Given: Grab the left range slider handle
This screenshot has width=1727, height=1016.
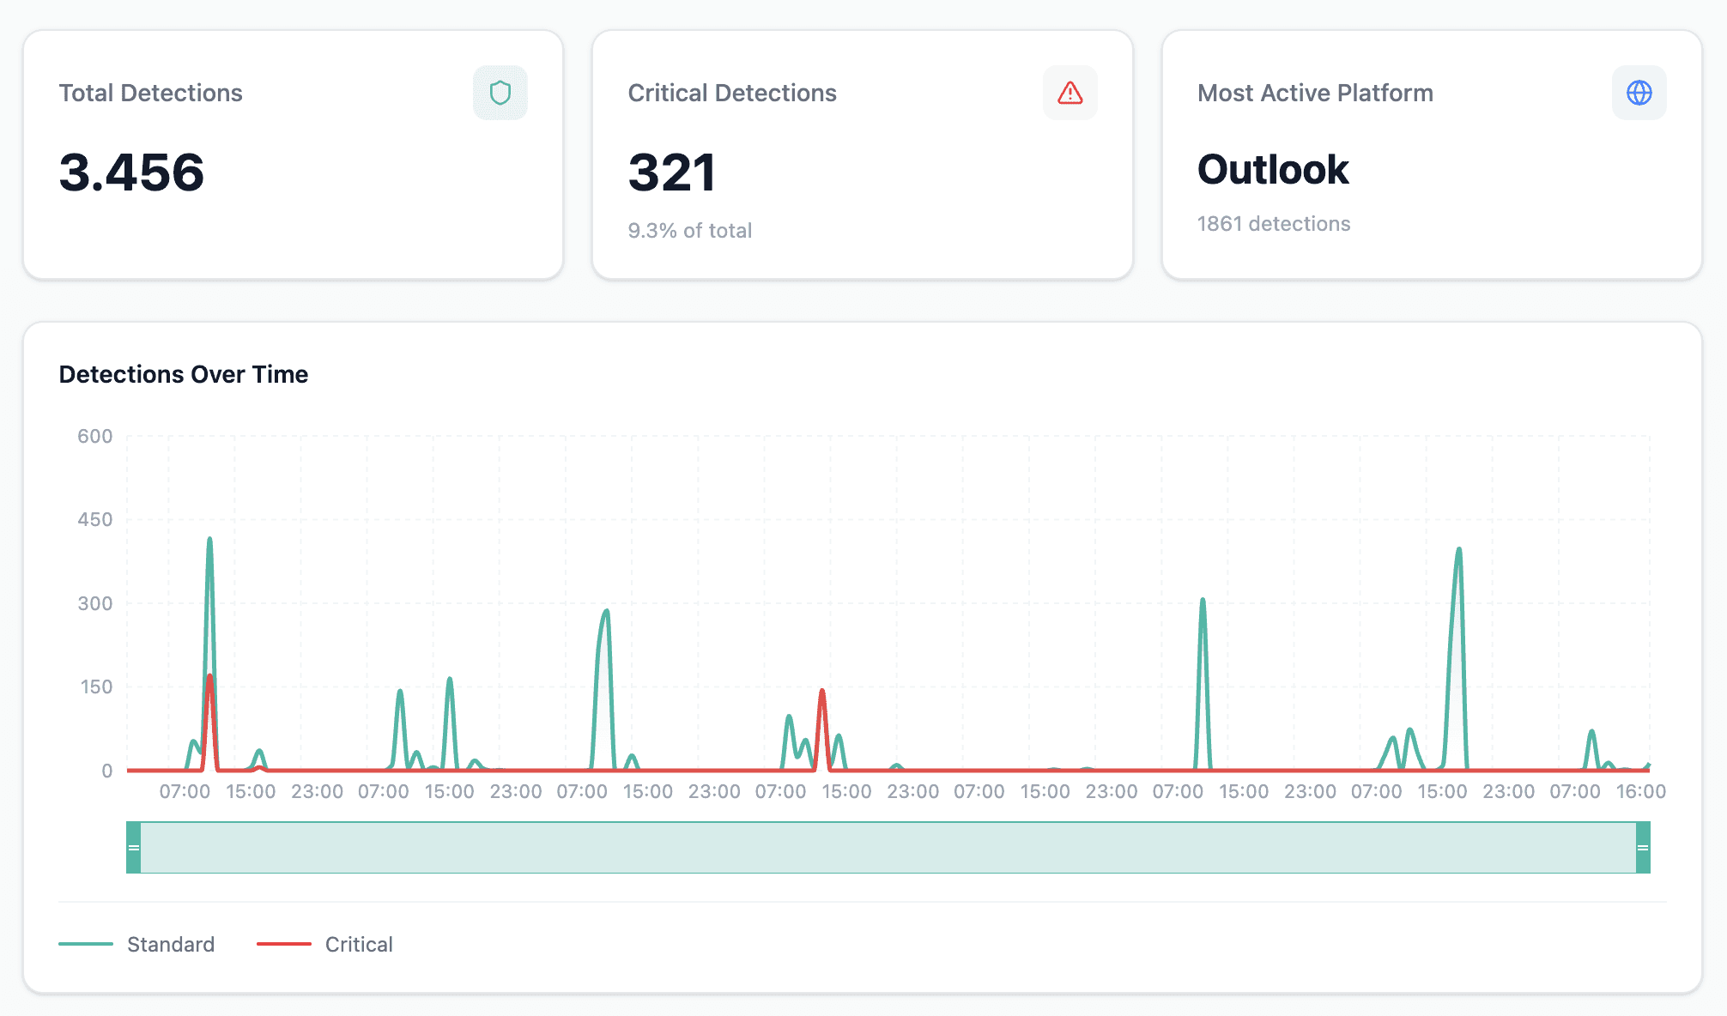Looking at the screenshot, I should coord(134,848).
